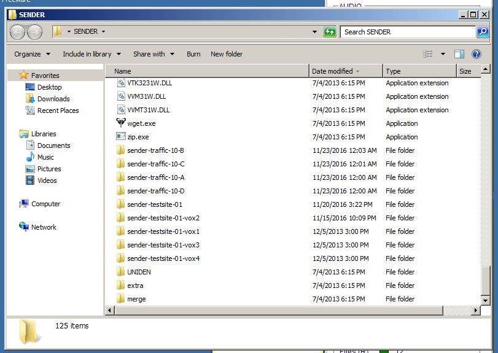
Task: Open the Organize menu
Action: click(32, 54)
